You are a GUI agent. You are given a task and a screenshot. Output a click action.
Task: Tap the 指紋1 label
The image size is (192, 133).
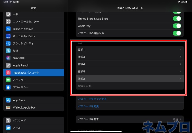(81, 50)
